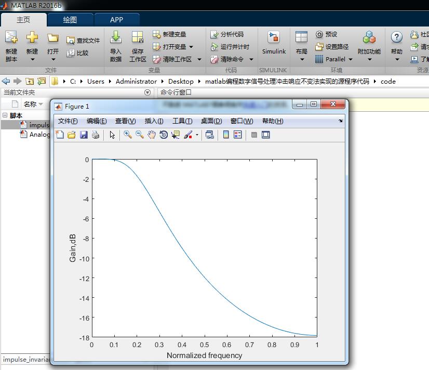This screenshot has width=429, height=370.
Task: Launch Simulink from the ribbon
Action: pos(274,43)
